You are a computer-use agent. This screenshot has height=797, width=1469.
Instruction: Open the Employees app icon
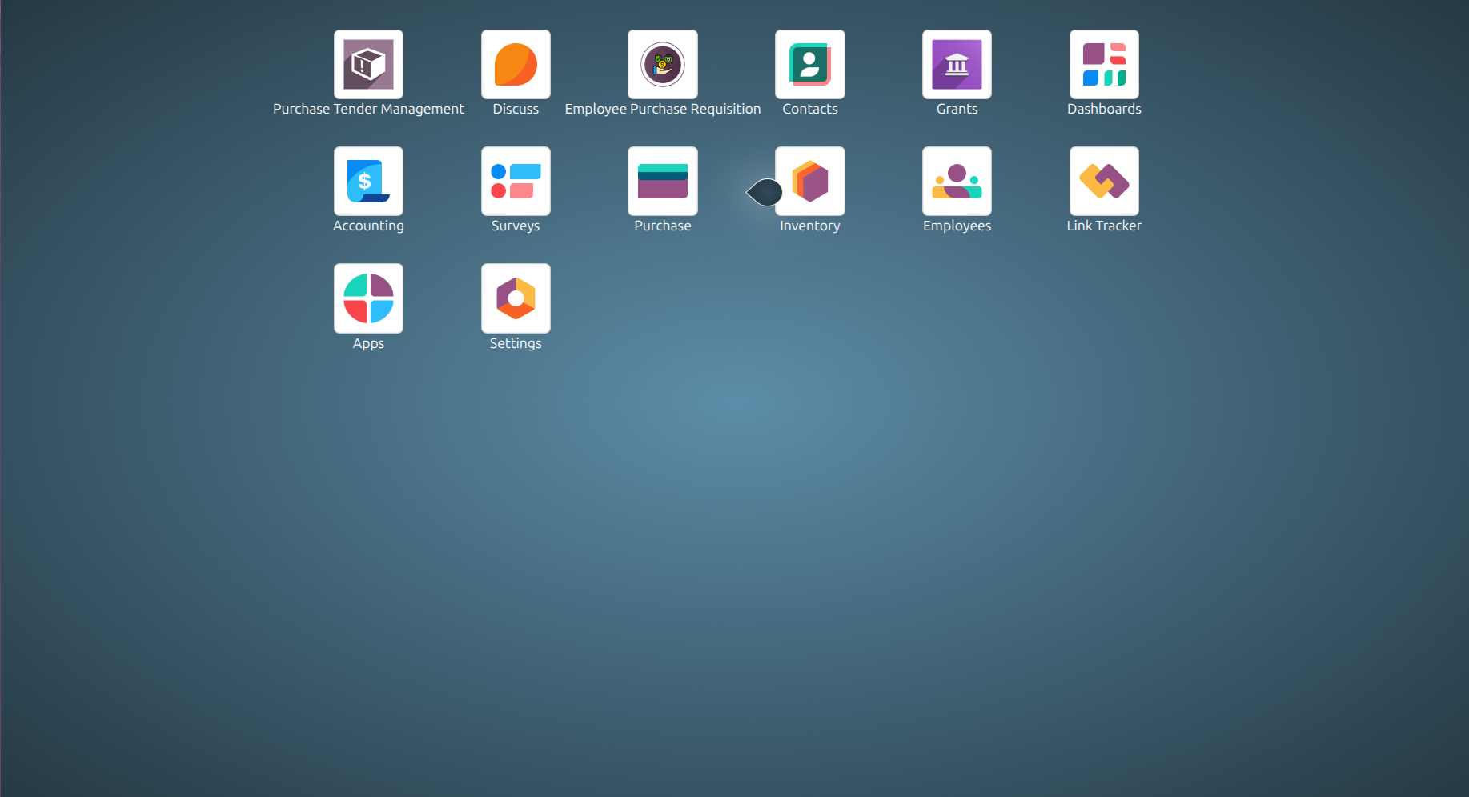point(957,182)
